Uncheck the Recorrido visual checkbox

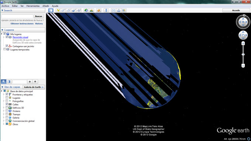pyautogui.click(x=7, y=37)
